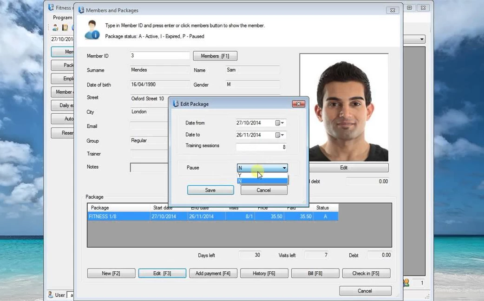
Task: Expand the Pause combo box arrow
Action: 284,168
